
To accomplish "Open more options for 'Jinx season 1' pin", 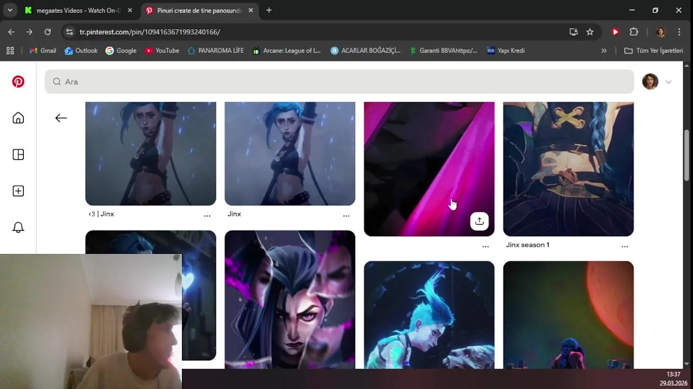I will point(625,246).
